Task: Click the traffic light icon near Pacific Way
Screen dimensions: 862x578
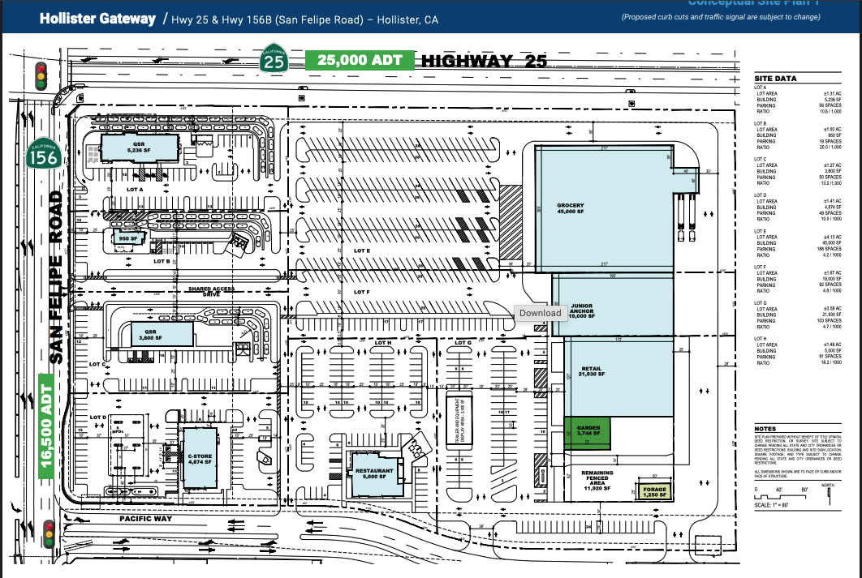Action: coord(49,533)
